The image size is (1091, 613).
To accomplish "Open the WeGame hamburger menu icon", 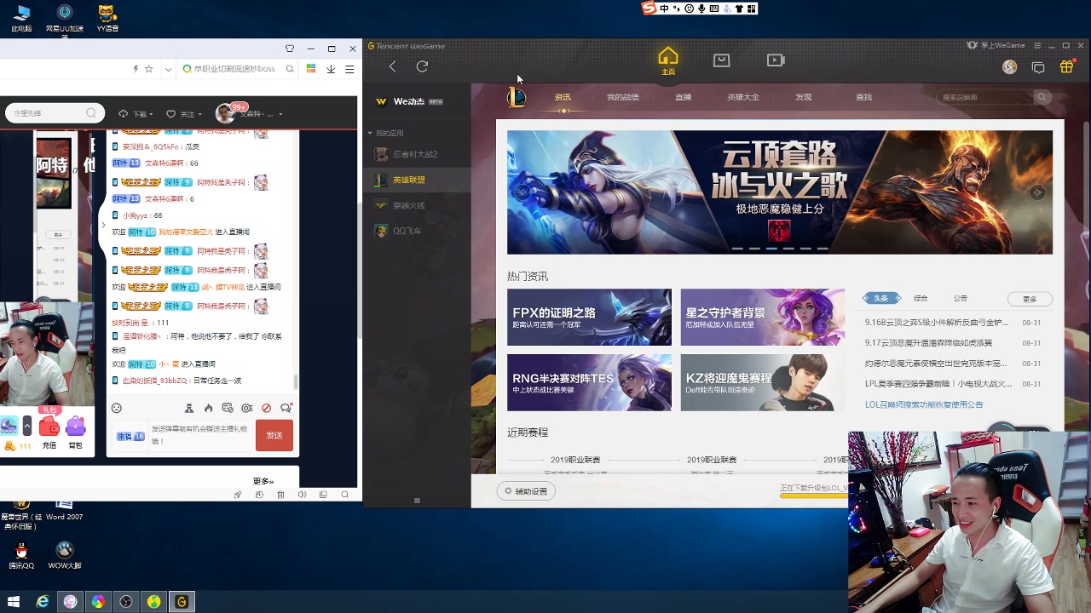I will tap(1037, 46).
